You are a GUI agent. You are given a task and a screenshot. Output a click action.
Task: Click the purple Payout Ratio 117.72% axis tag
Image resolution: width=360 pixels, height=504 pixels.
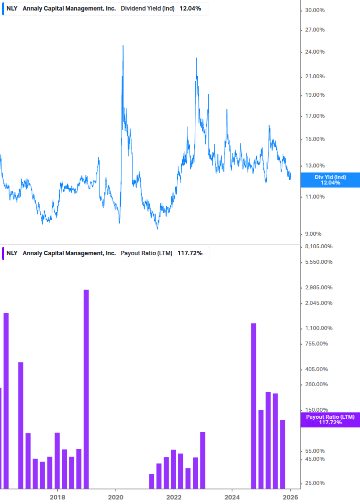tap(330, 420)
